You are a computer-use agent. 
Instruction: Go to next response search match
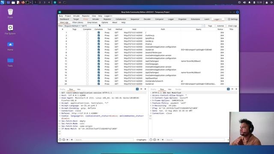(x=162, y=140)
